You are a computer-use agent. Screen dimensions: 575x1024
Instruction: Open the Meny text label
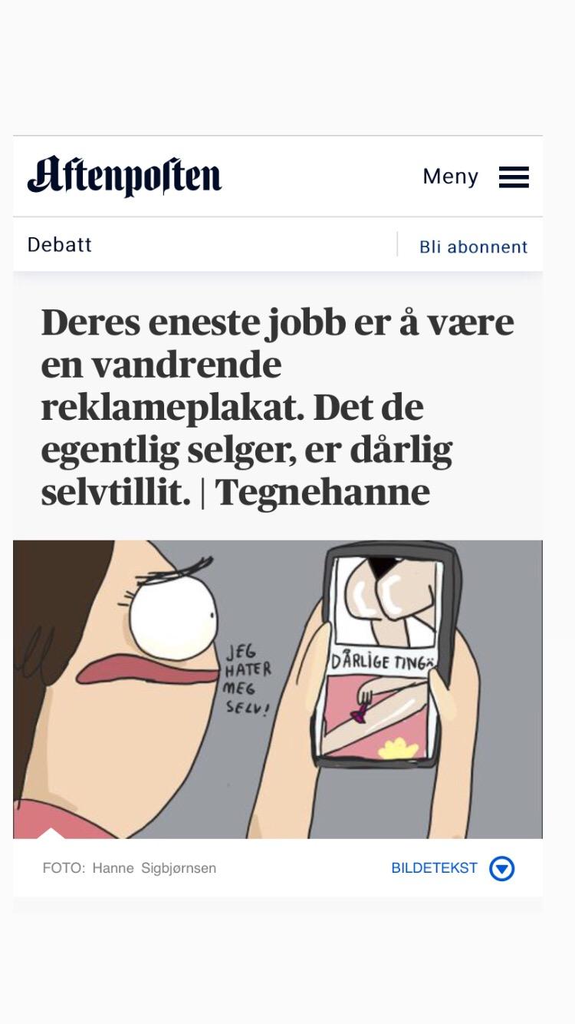click(x=451, y=177)
